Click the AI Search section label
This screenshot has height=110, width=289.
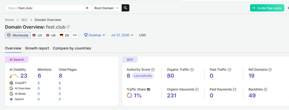17,59
